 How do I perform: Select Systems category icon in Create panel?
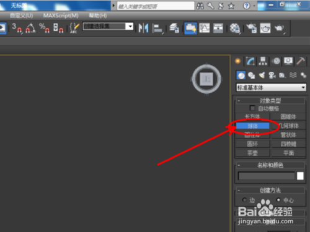pos(303,75)
